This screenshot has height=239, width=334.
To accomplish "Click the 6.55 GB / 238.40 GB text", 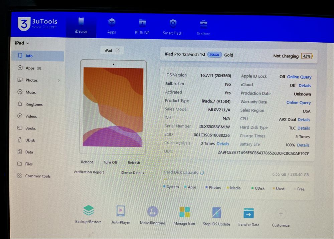I will (290, 174).
